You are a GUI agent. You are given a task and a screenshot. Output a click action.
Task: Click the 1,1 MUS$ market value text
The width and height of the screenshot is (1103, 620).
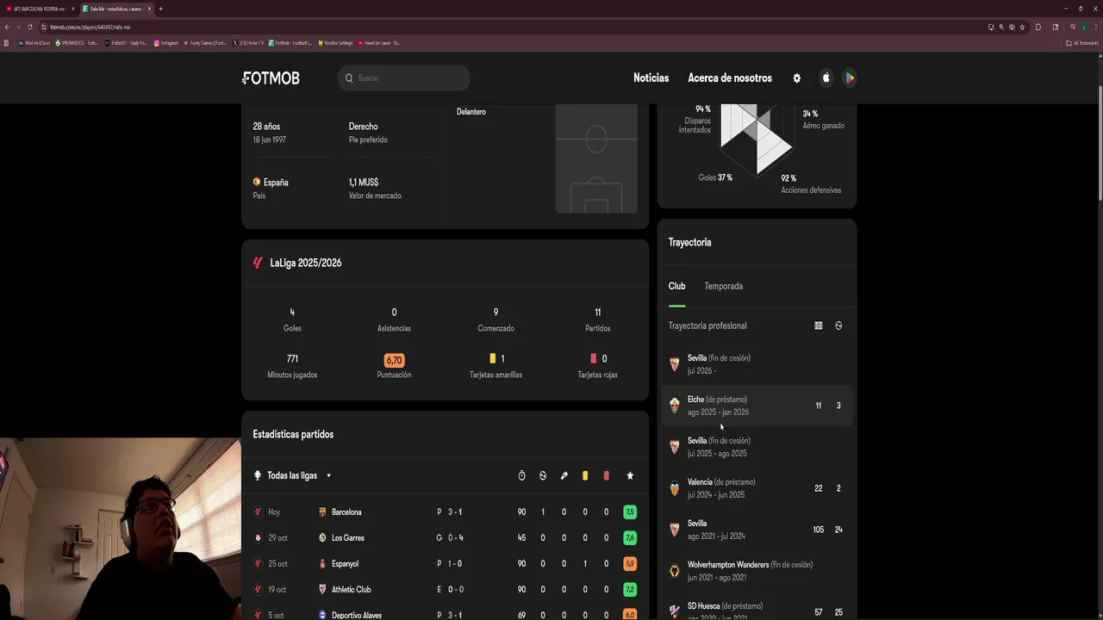click(x=364, y=183)
